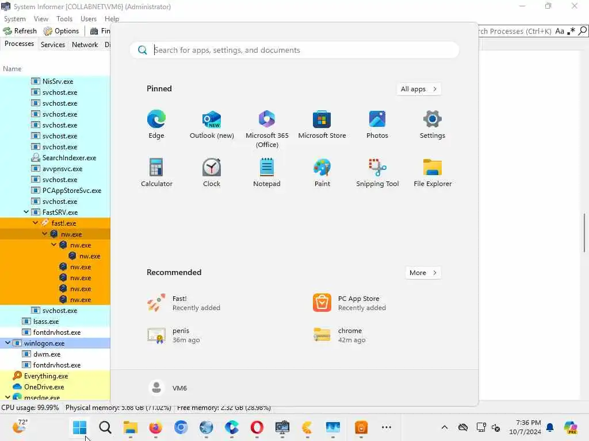
Task: Click the More button in Recommended
Action: [x=423, y=273]
